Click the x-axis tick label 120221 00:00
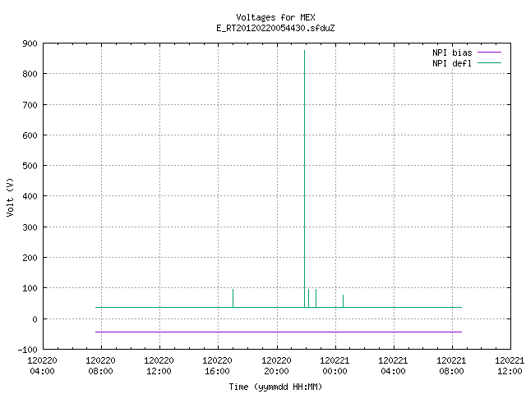The image size is (526, 394). click(335, 366)
